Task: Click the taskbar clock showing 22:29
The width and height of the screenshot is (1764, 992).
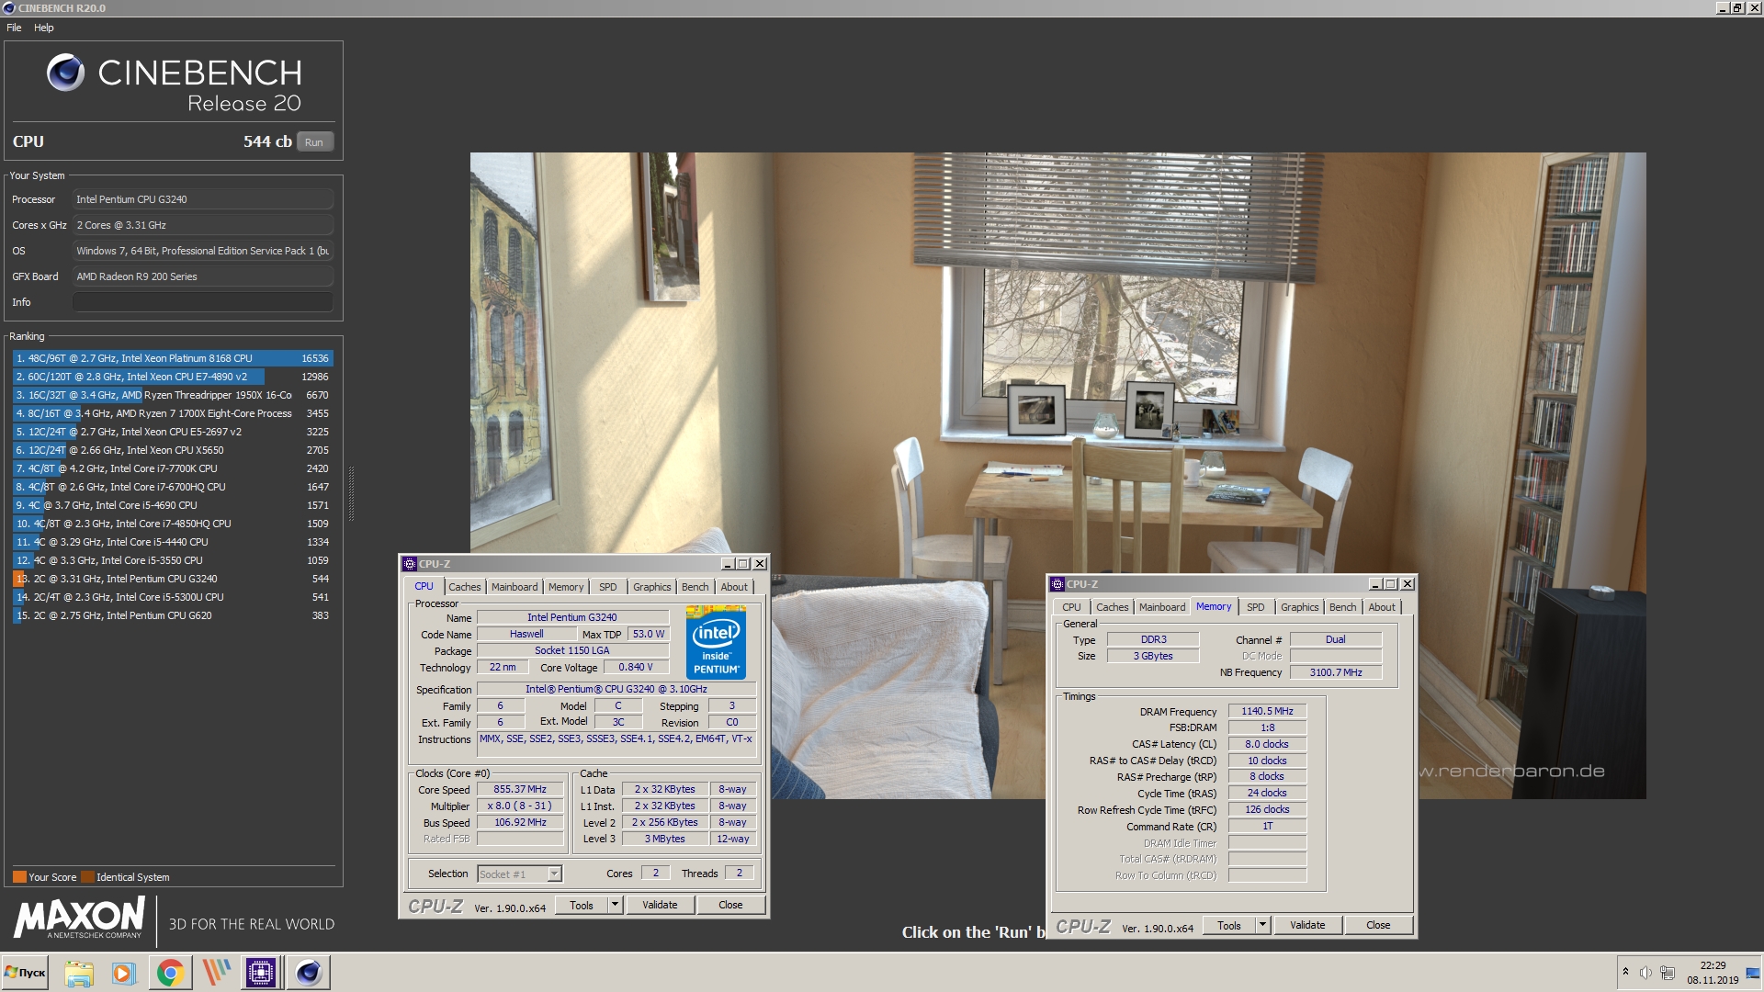Action: click(1713, 973)
